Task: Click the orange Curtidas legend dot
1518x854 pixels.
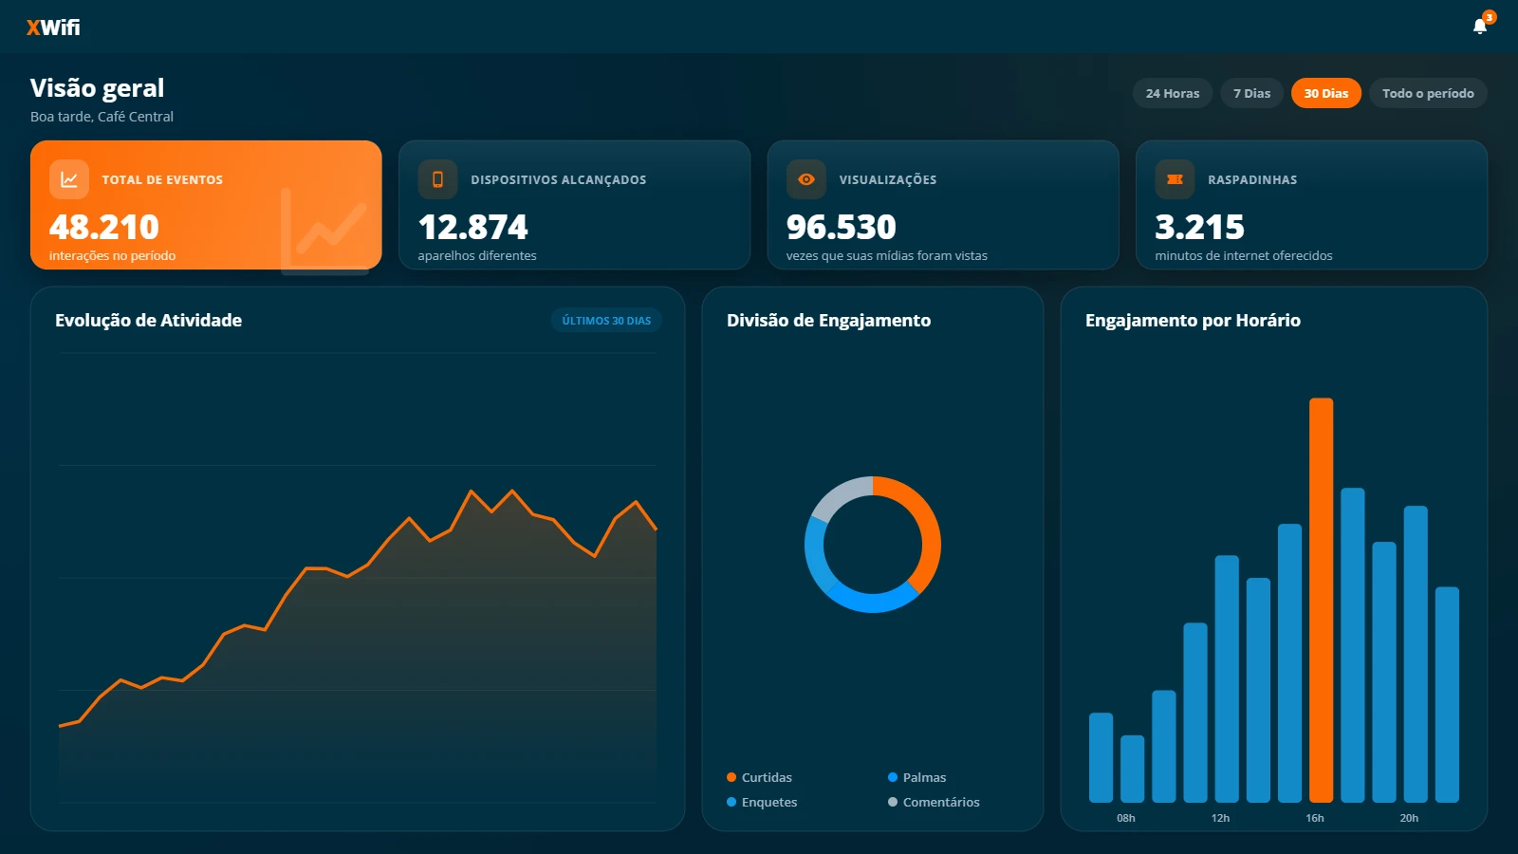Action: pyautogui.click(x=731, y=777)
